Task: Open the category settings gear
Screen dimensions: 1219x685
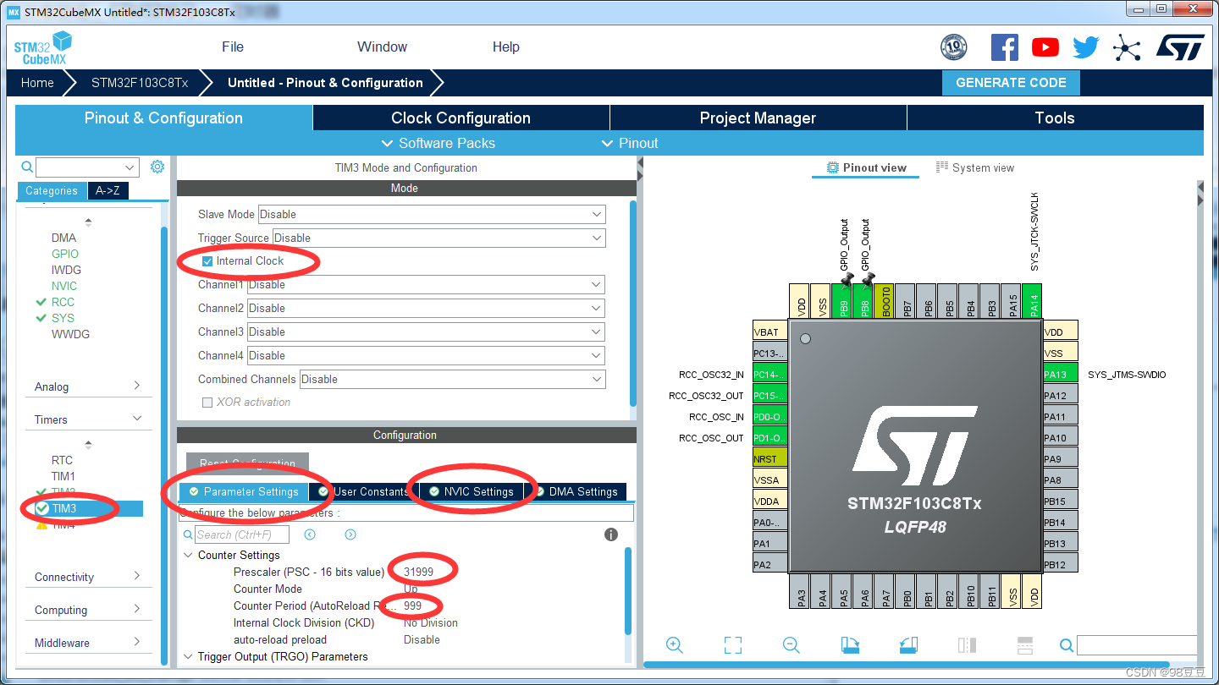Action: [157, 167]
